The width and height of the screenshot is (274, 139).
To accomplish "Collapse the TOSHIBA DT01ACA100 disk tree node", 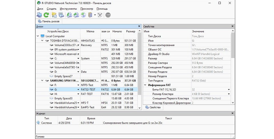I will click(43, 41).
